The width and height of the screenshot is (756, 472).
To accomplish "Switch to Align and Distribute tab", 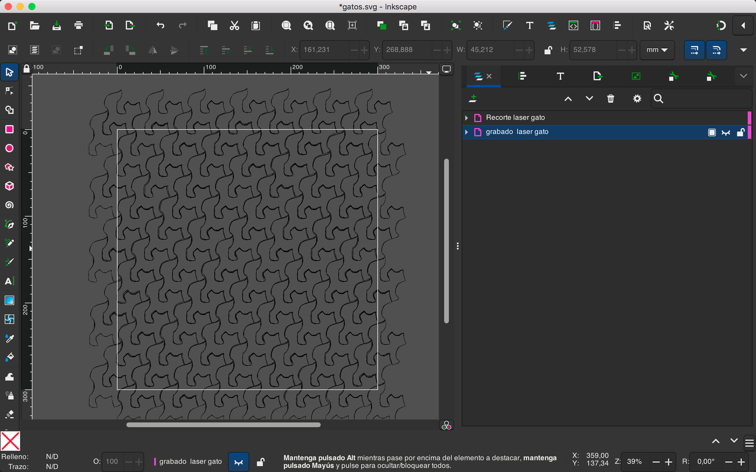I will click(522, 76).
